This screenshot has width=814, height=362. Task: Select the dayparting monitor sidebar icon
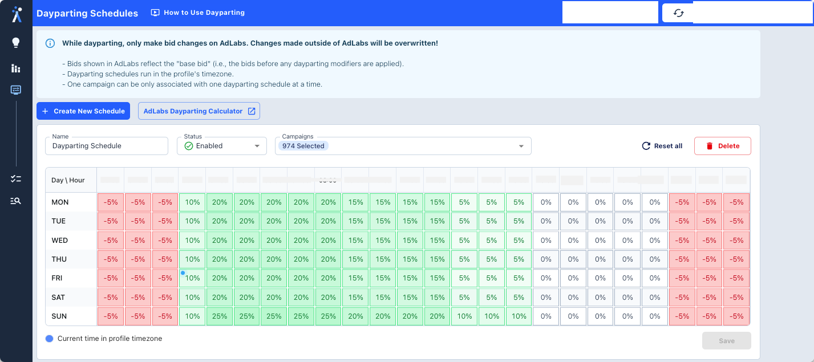point(16,90)
